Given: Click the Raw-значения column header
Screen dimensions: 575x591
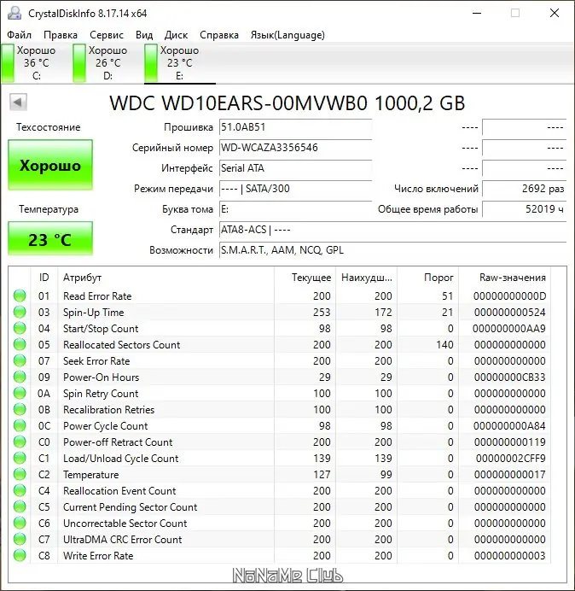Looking at the screenshot, I should [x=504, y=278].
